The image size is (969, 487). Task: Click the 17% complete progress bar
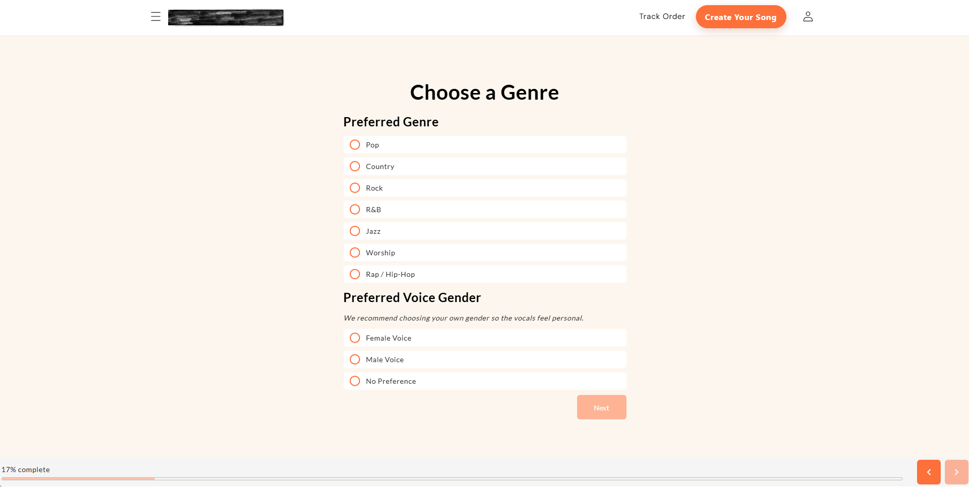452,479
